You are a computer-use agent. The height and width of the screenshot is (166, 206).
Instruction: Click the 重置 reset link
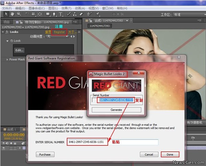(48, 32)
